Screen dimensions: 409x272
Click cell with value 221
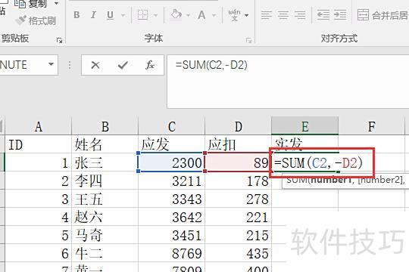(238, 217)
